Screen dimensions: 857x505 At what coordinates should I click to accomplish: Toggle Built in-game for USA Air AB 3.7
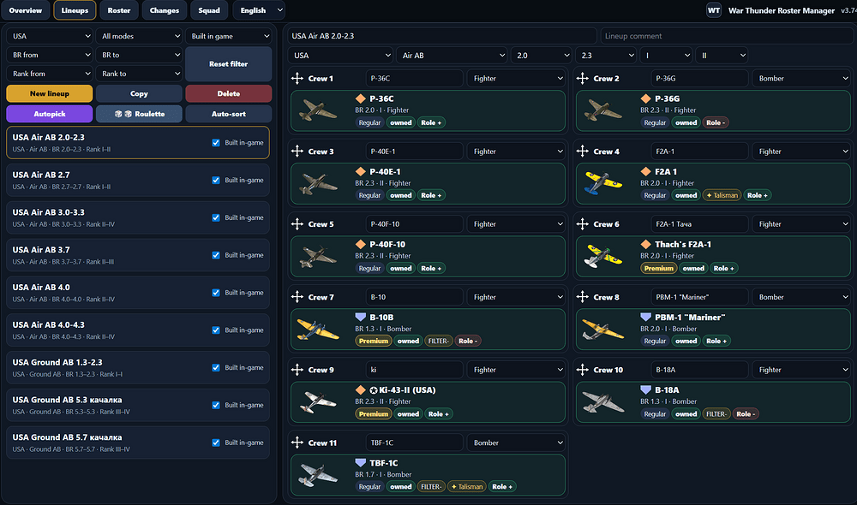pyautogui.click(x=216, y=255)
